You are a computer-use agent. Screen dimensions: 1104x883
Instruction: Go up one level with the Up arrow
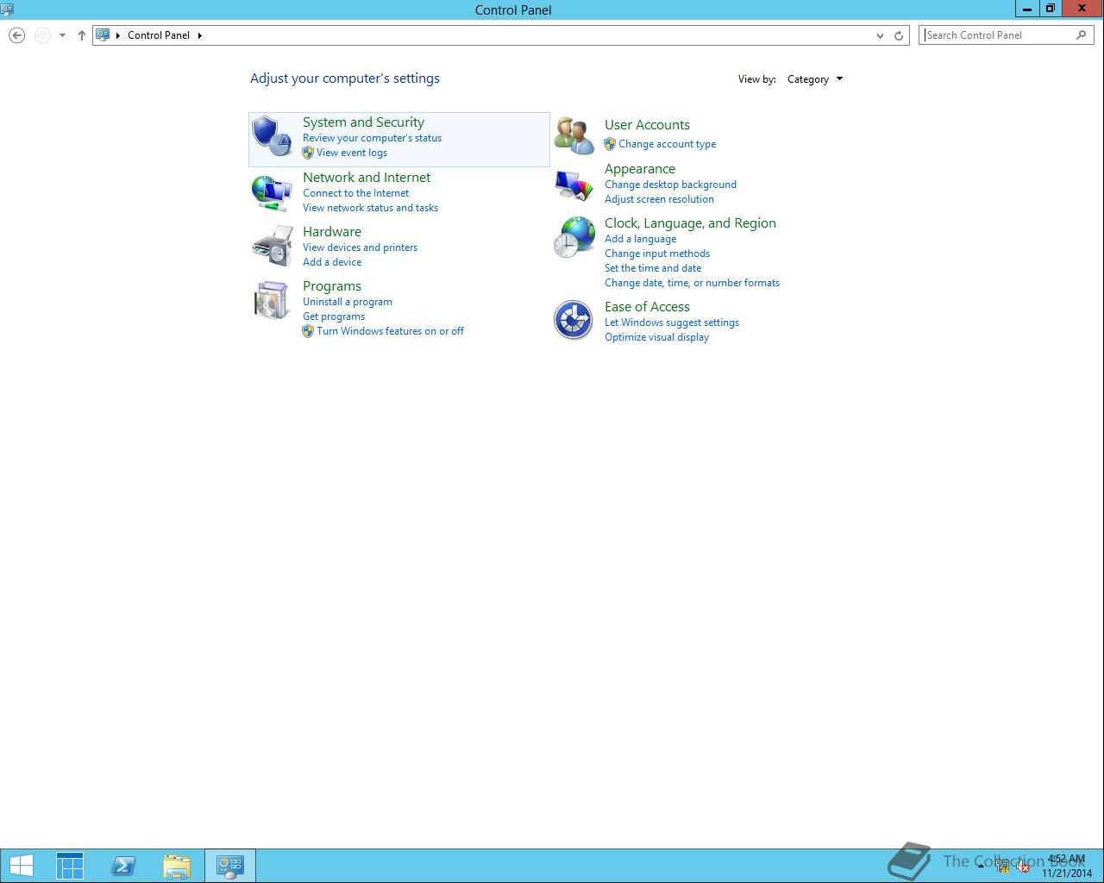click(x=82, y=35)
